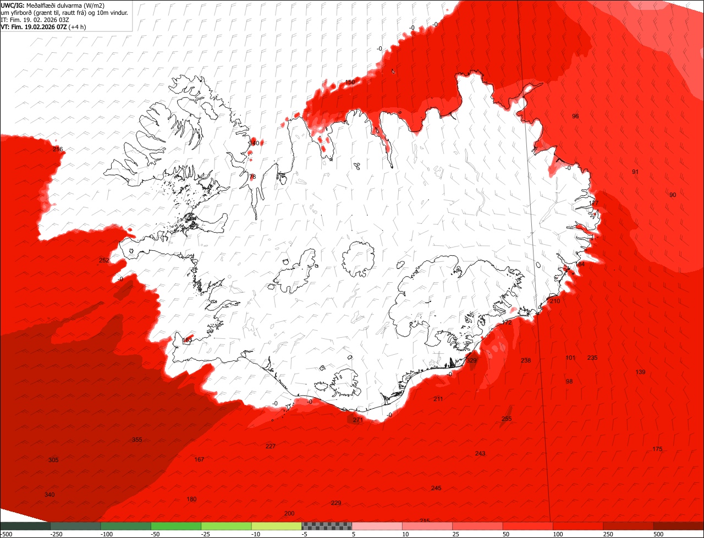Viewport: 704px width, 538px height.
Task: Click the flux value 245 on the map
Action: 436,488
